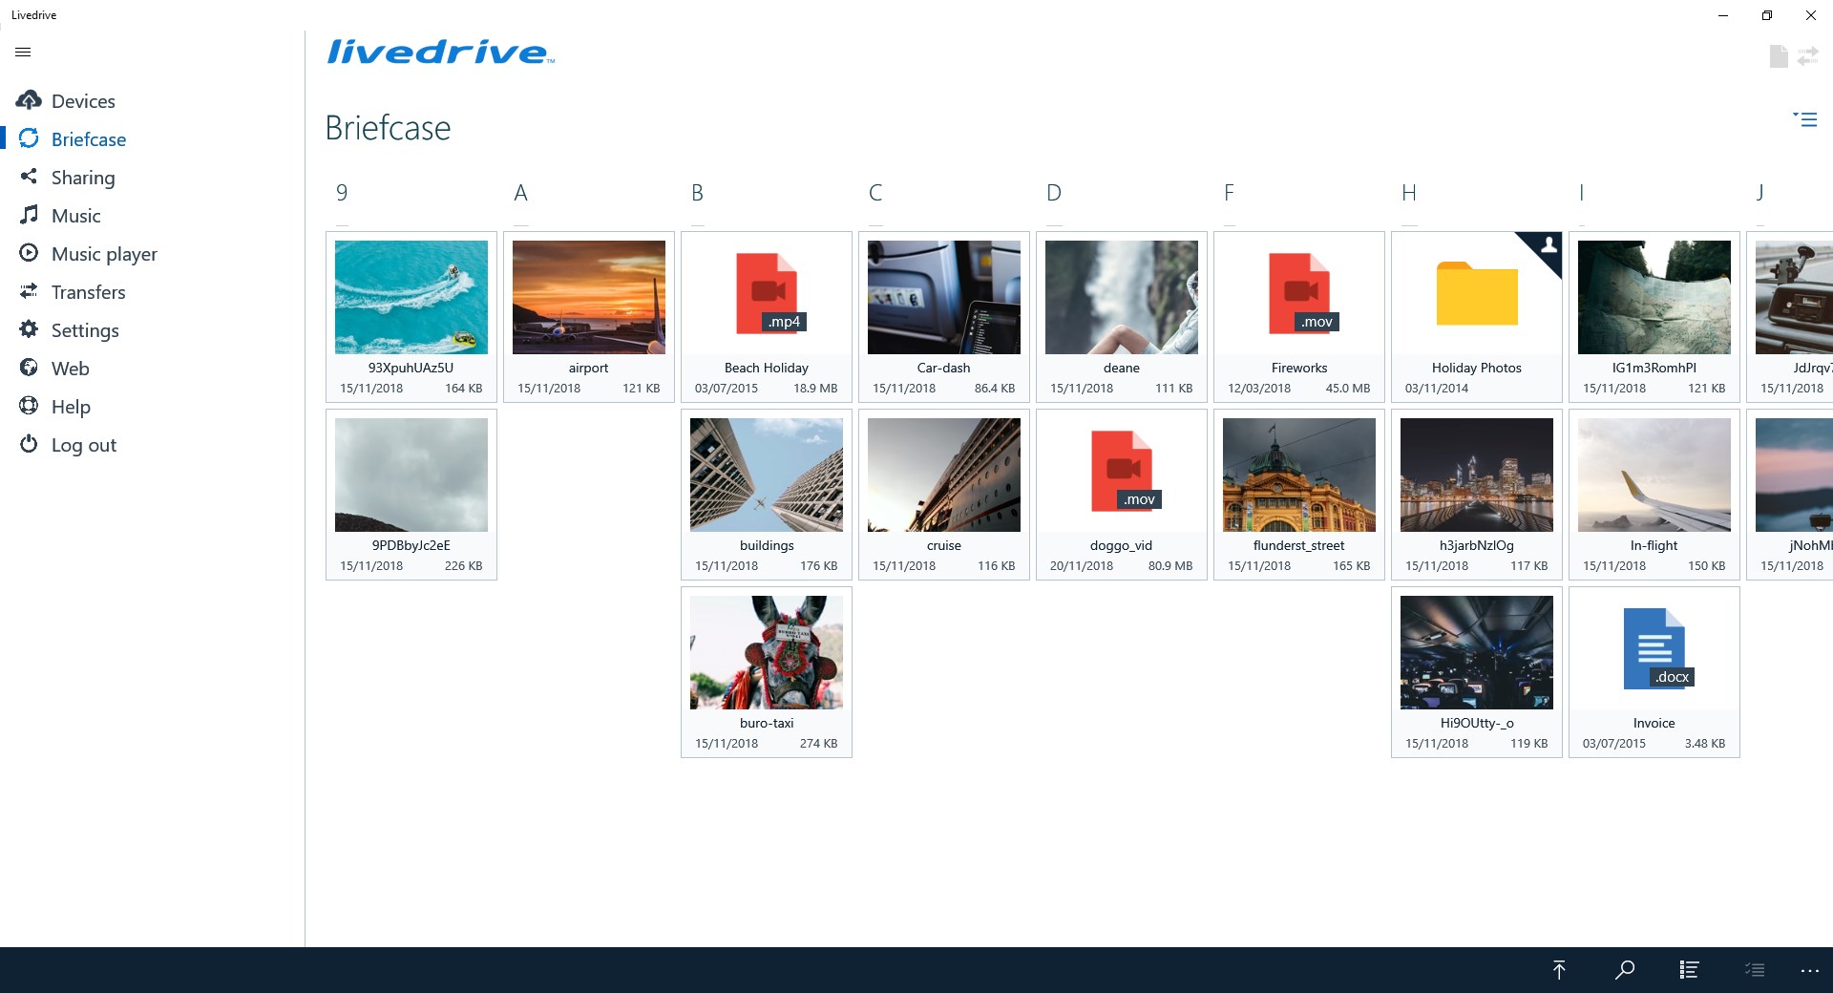Open the Hi9OUtty-_o image

coord(1477,672)
